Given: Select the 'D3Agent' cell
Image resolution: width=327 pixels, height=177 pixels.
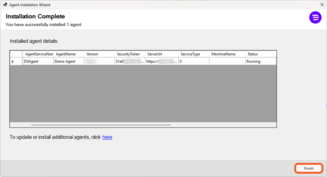Looking at the screenshot, I should point(38,61).
